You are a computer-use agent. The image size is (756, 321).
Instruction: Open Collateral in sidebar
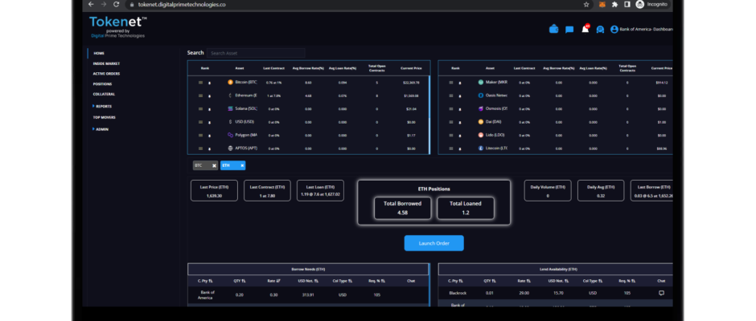coord(104,95)
